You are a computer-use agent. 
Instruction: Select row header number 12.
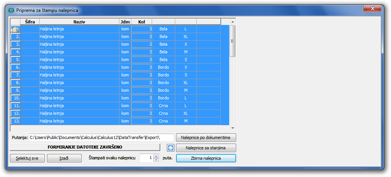pyautogui.click(x=15, y=114)
